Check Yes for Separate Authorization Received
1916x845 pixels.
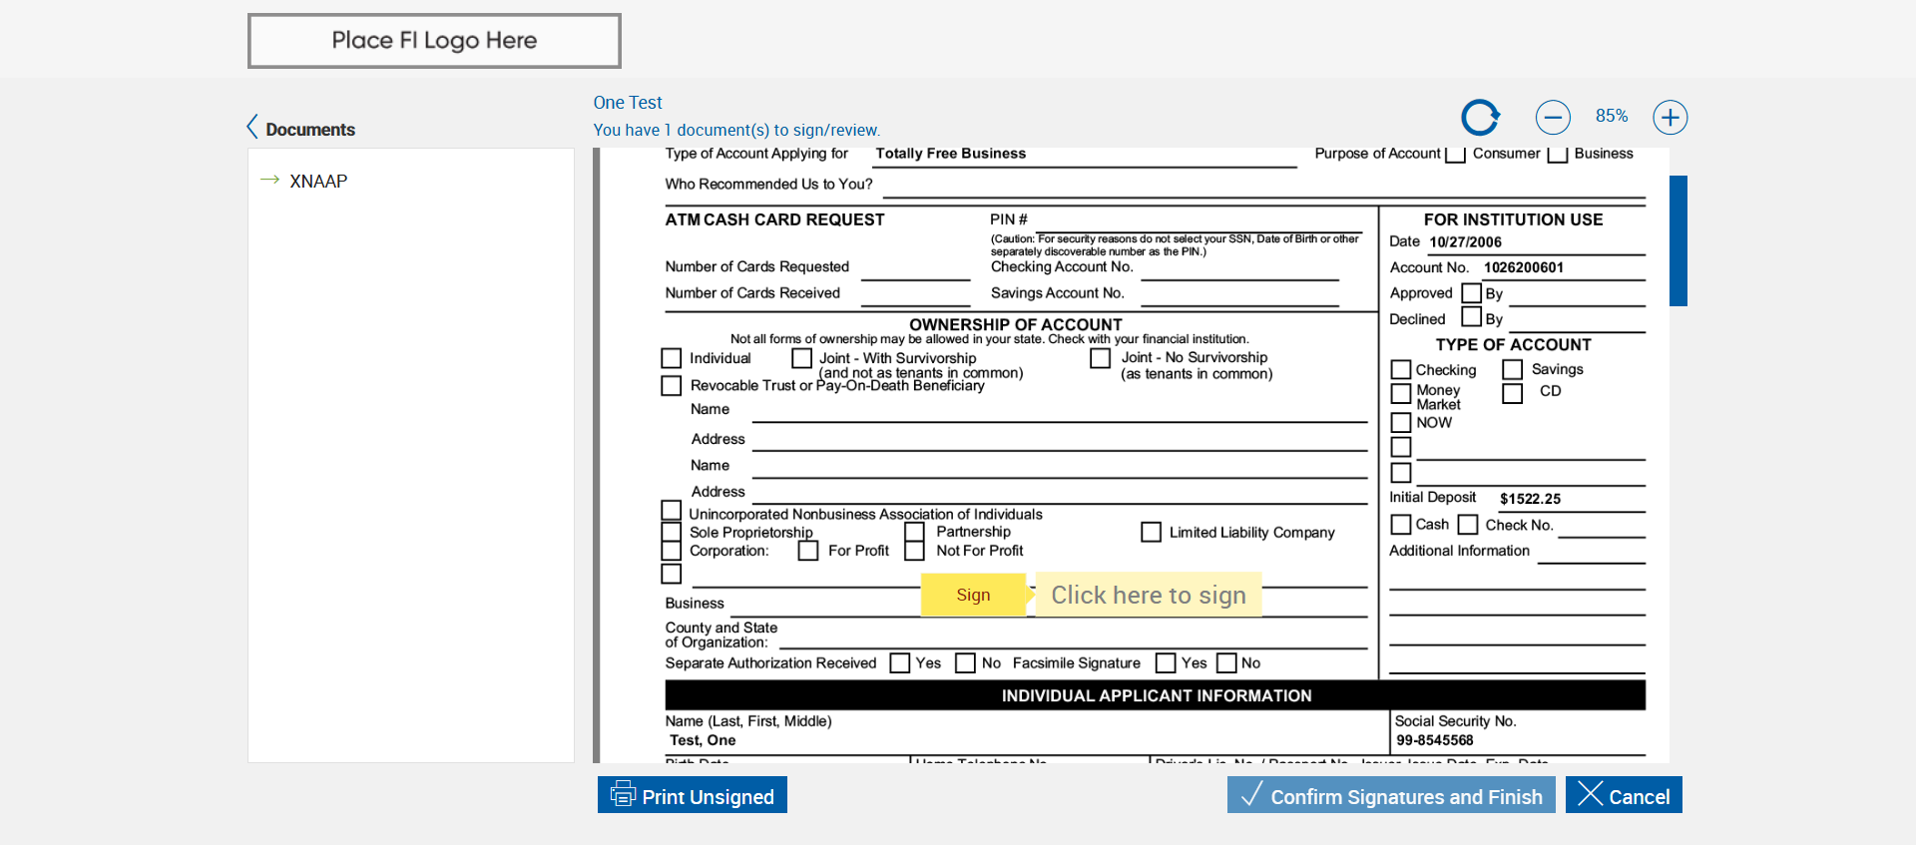900,662
